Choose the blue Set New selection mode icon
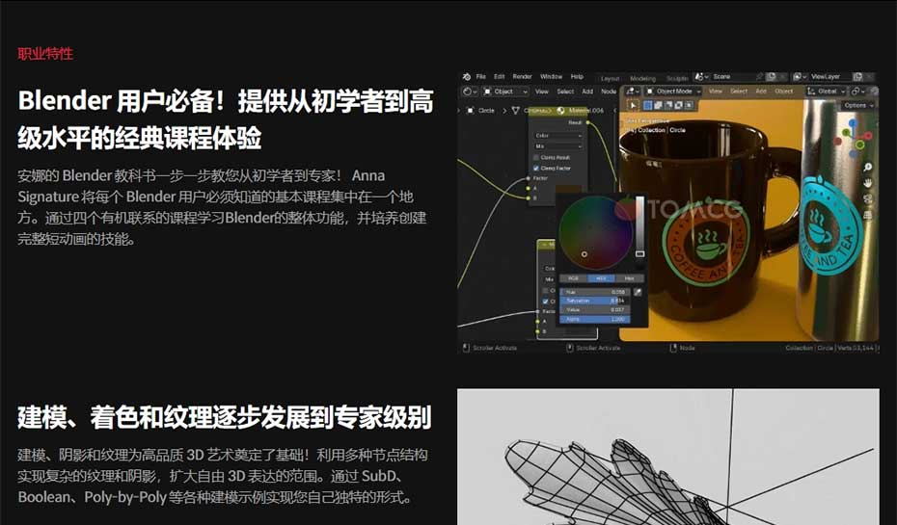Screen dimensions: 897x525 pyautogui.click(x=648, y=105)
